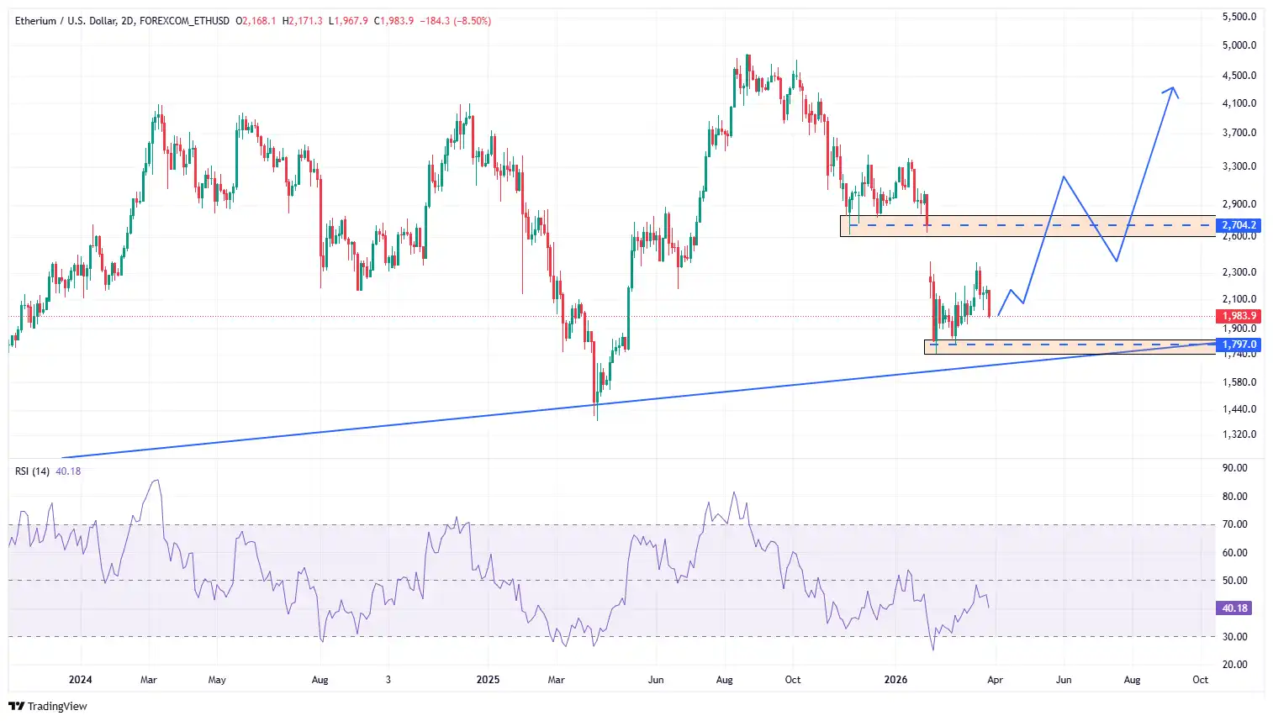The width and height of the screenshot is (1273, 721).
Task: Click the 5,000.0 price scale label
Action: coord(1239,45)
